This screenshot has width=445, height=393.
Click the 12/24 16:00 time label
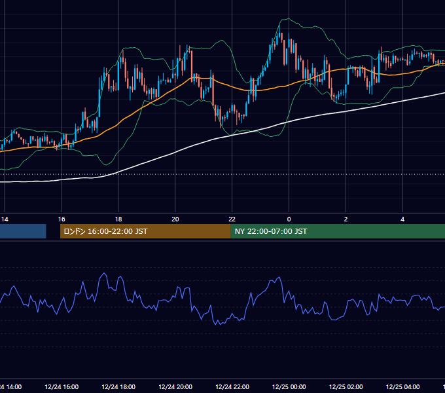point(62,386)
